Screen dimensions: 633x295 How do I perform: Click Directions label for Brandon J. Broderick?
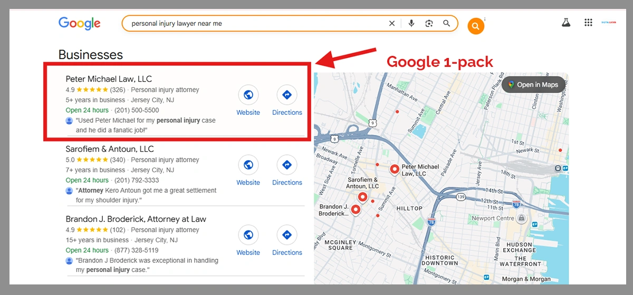(x=287, y=253)
